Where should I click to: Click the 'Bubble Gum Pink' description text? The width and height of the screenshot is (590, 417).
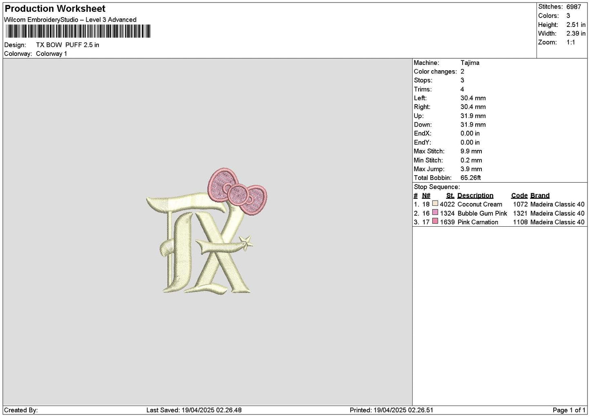click(482, 214)
